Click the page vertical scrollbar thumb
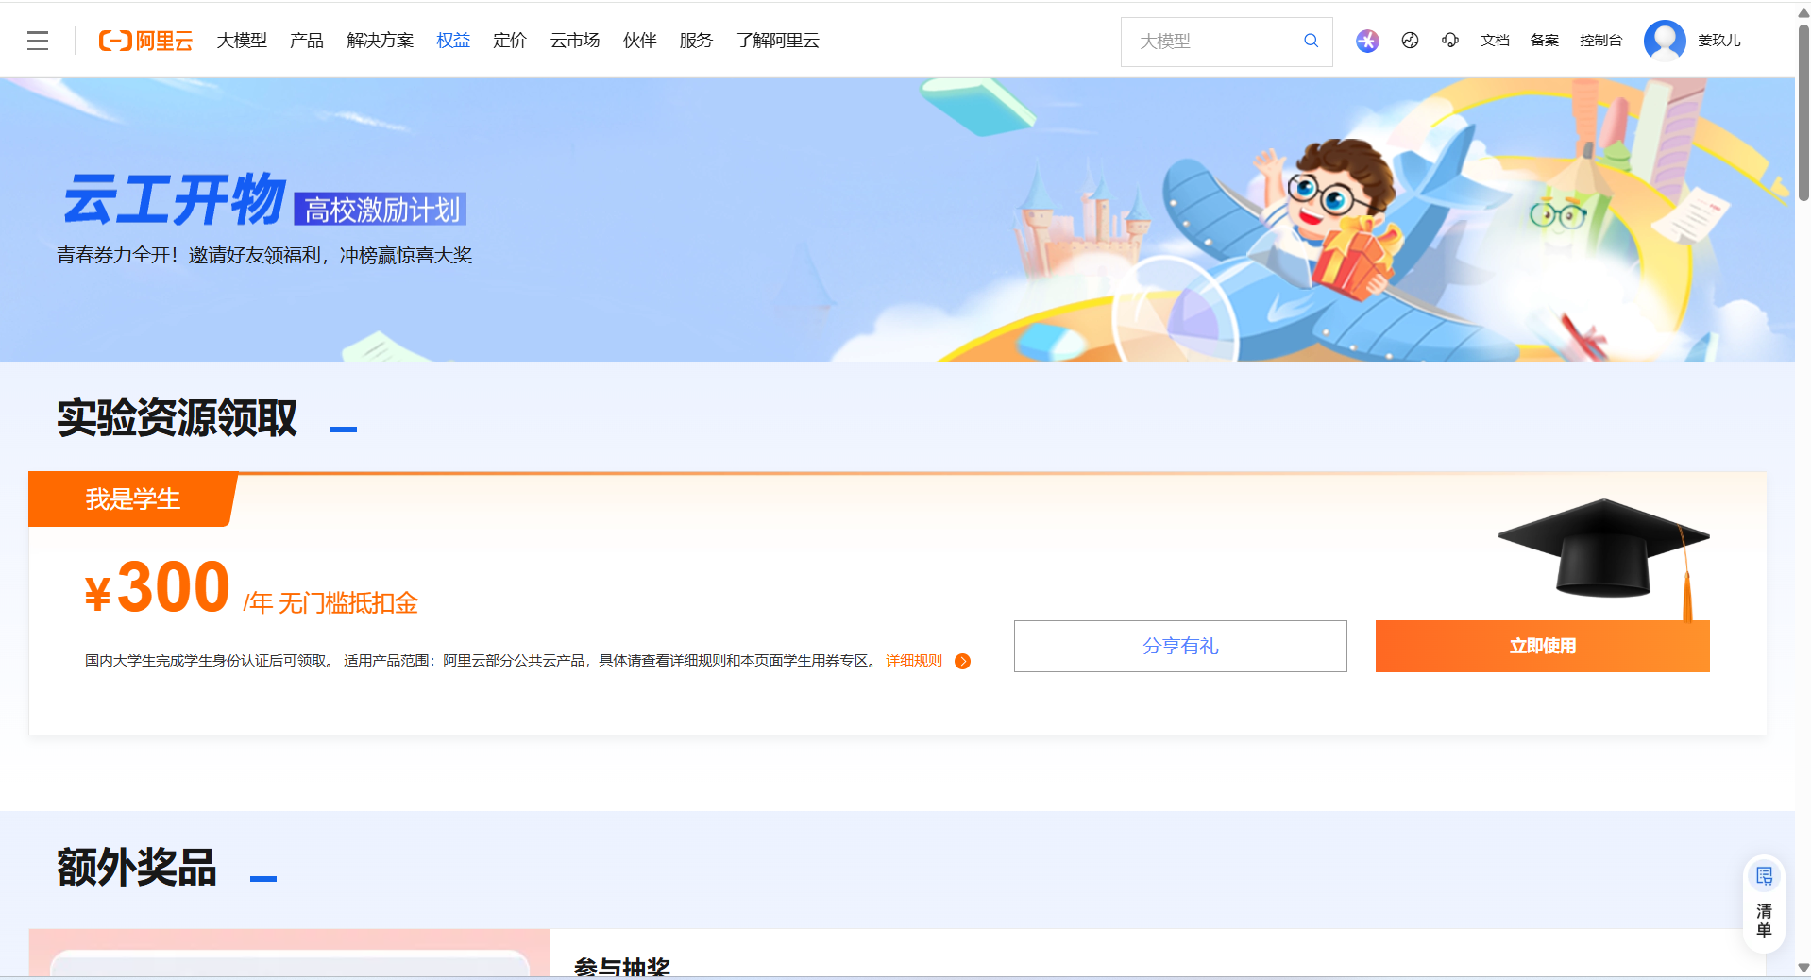The image size is (1811, 980). click(x=1803, y=111)
